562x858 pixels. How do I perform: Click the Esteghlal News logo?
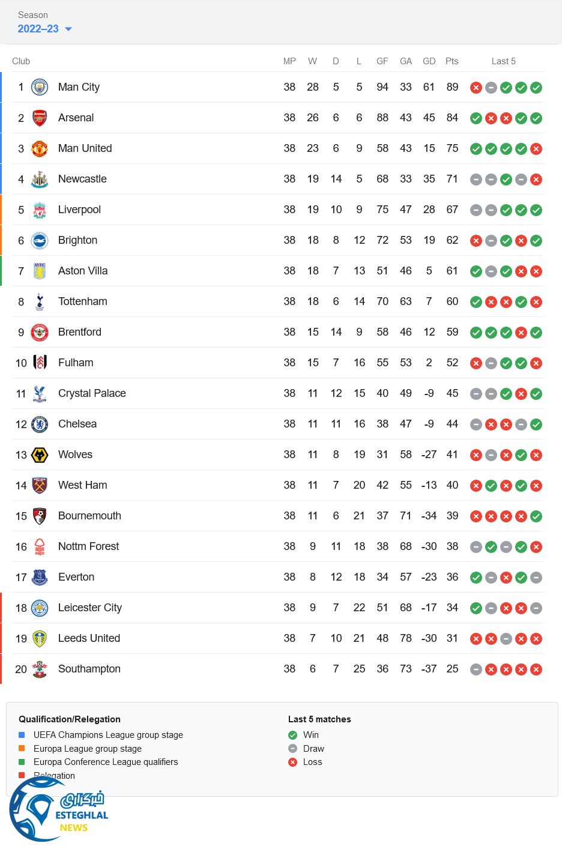(x=58, y=809)
